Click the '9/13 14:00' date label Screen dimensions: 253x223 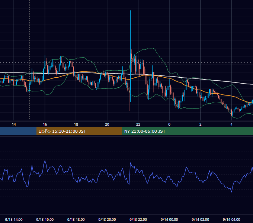[14, 219]
